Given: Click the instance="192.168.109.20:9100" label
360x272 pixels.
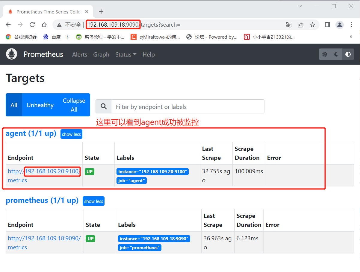Looking at the screenshot, I should (152, 172).
